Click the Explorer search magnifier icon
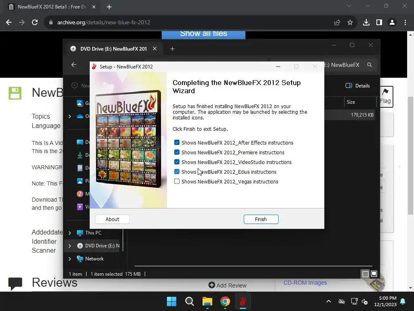The width and height of the screenshot is (414, 311). click(370, 65)
